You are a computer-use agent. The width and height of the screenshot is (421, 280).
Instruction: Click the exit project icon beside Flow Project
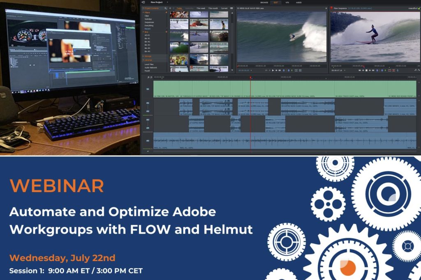click(143, 2)
